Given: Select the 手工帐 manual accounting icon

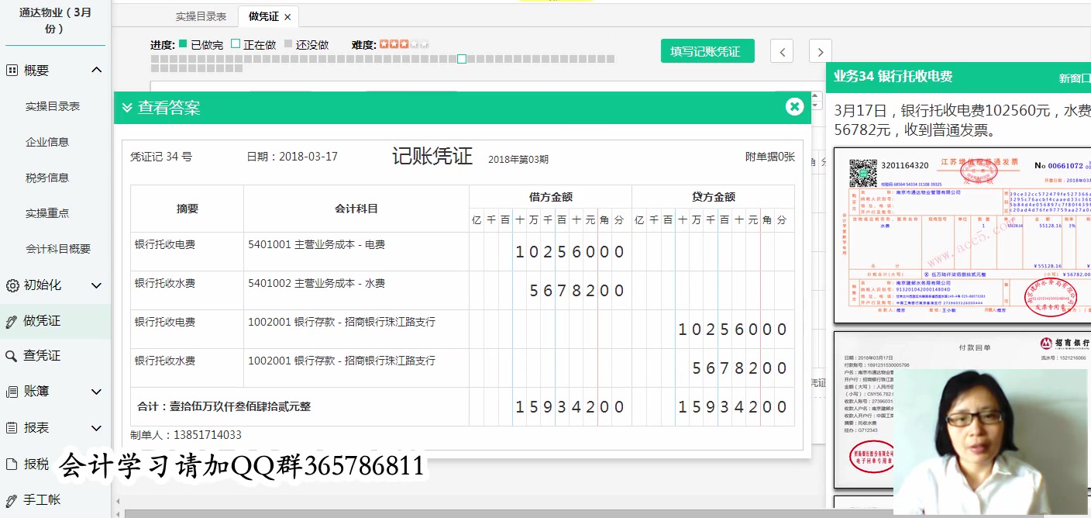Looking at the screenshot, I should (x=10, y=499).
